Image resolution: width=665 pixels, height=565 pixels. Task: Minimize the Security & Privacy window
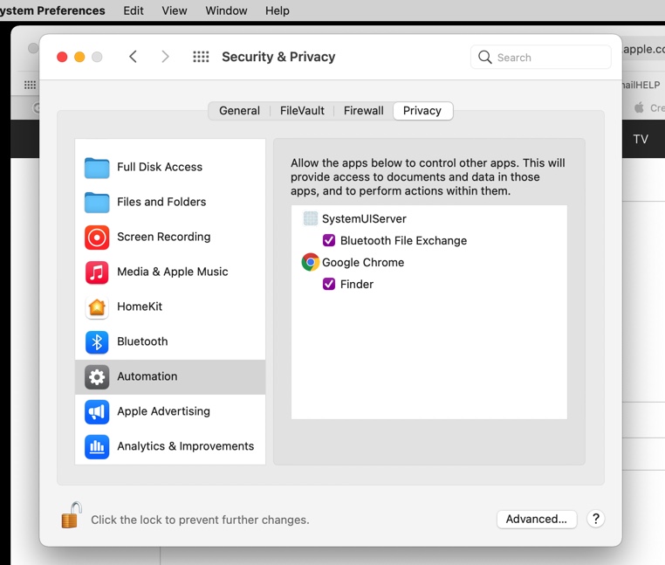pyautogui.click(x=79, y=57)
